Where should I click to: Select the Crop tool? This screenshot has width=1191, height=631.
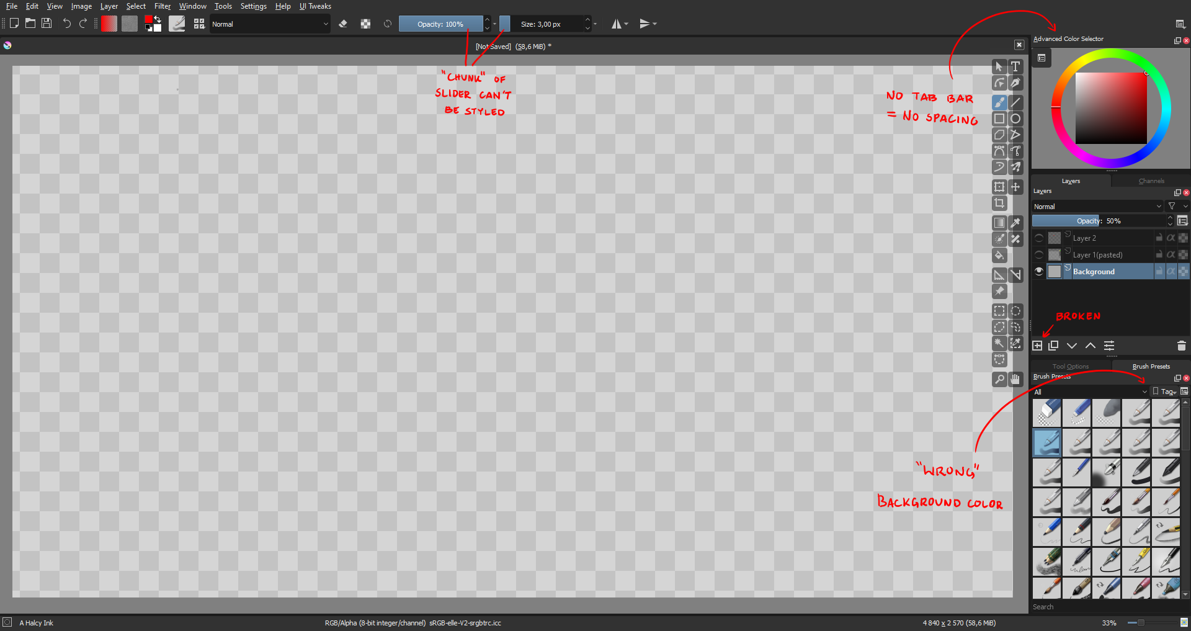coord(999,203)
